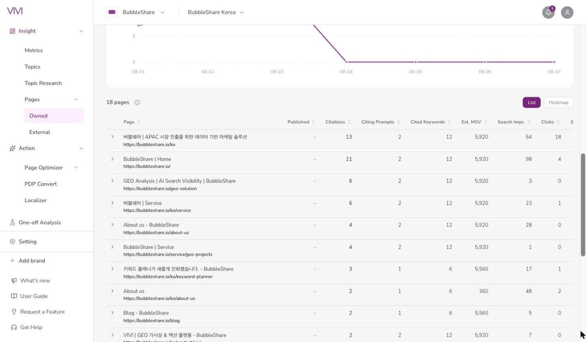This screenshot has height=342, width=586.
Task: Expand the BubbleShare | Service row
Action: (112, 247)
